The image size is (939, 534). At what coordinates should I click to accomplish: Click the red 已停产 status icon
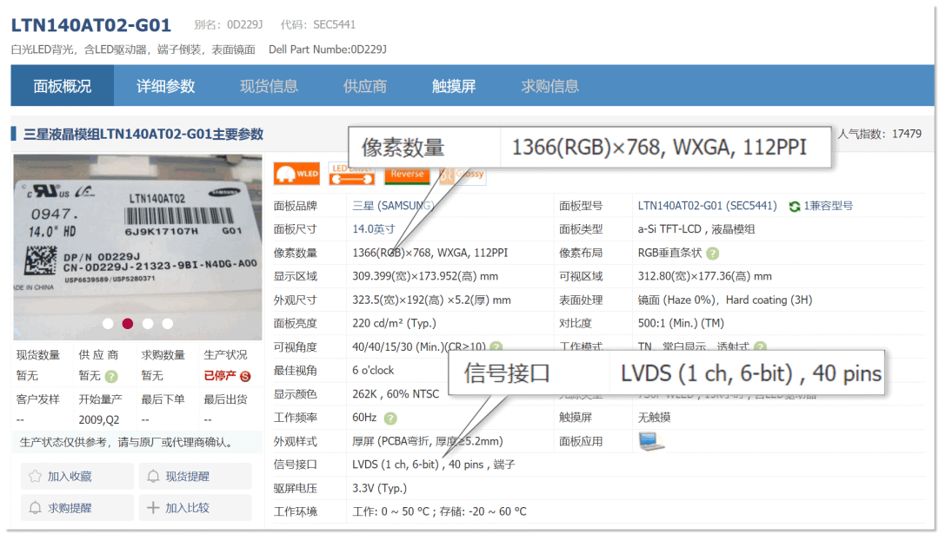tap(245, 376)
